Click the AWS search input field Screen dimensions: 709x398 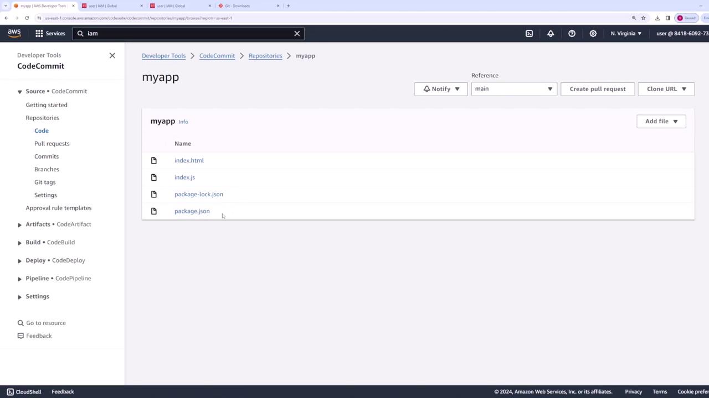(x=188, y=33)
